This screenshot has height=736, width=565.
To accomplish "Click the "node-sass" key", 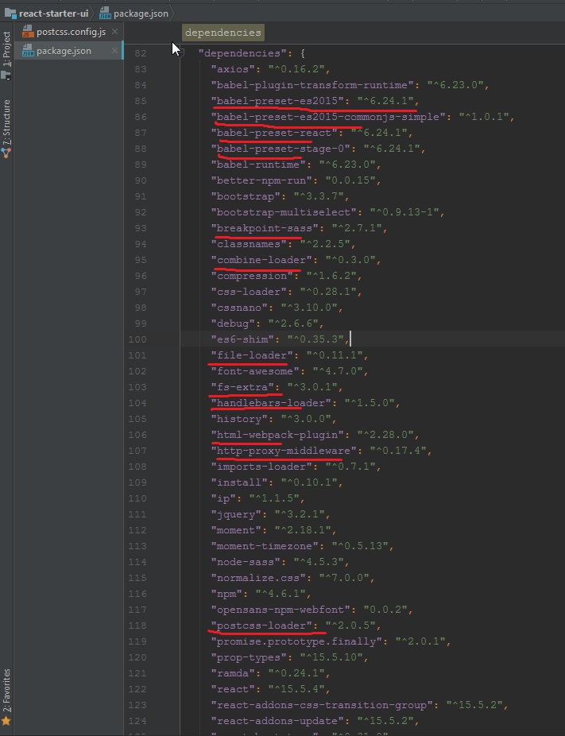I will 246,562.
